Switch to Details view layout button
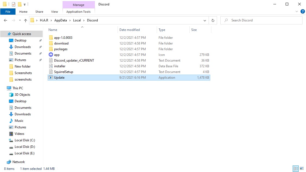Image resolution: width=306 pixels, height=172 pixels. coord(296,168)
